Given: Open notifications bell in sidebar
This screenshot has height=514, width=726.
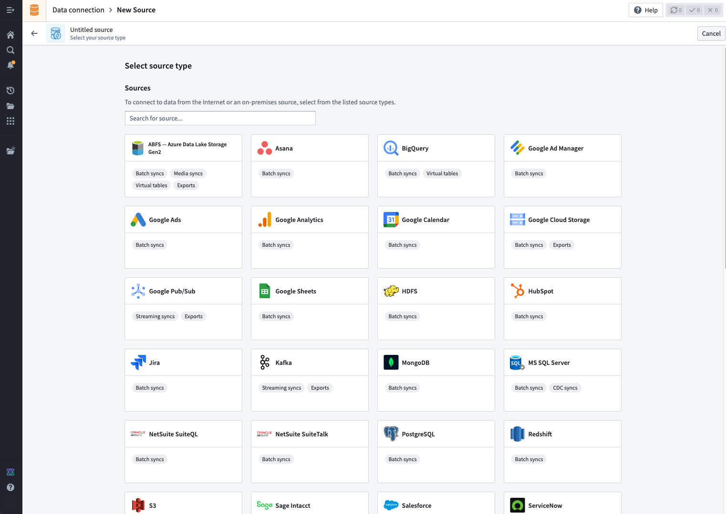Looking at the screenshot, I should click(10, 65).
